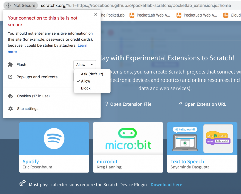Click Open Extension File
241x194 pixels.
(130, 104)
